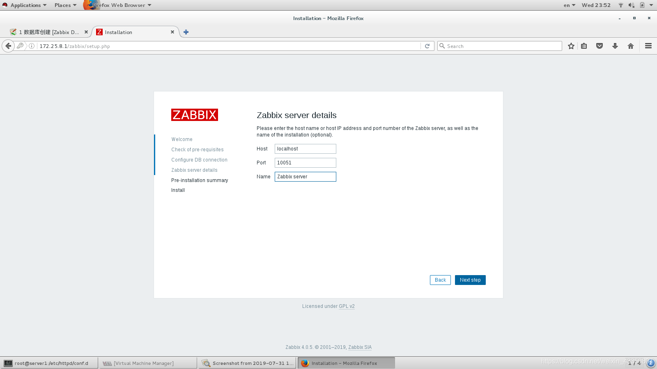Image resolution: width=657 pixels, height=369 pixels.
Task: Click Check of pre-requisites step
Action: (x=198, y=150)
